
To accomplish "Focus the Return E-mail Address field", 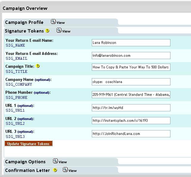I will (x=131, y=56).
